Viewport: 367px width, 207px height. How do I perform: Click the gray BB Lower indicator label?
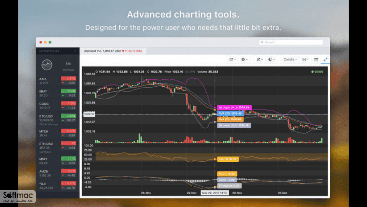point(234,125)
